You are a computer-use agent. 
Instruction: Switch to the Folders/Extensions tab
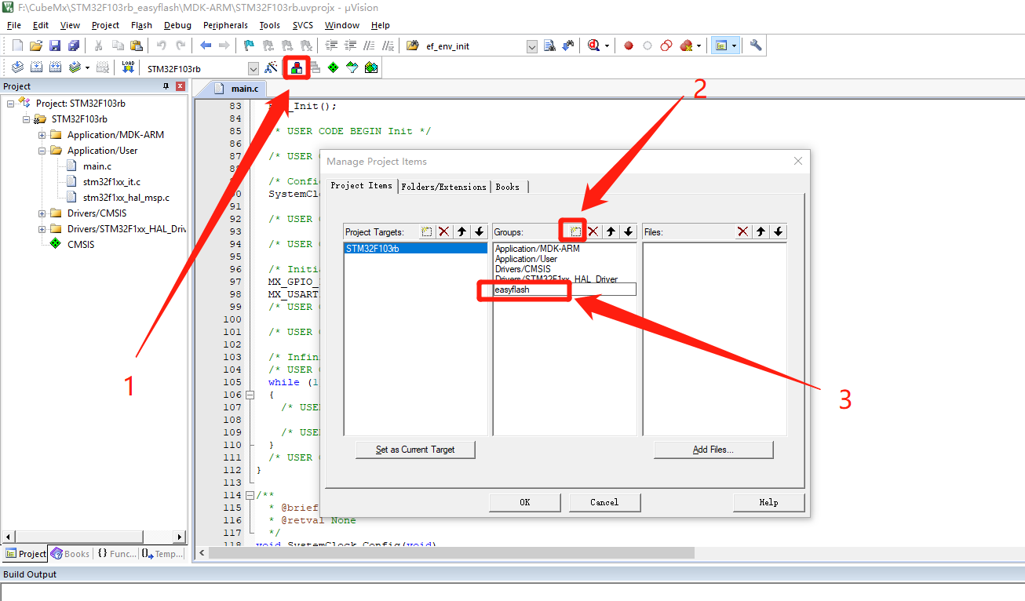[444, 187]
